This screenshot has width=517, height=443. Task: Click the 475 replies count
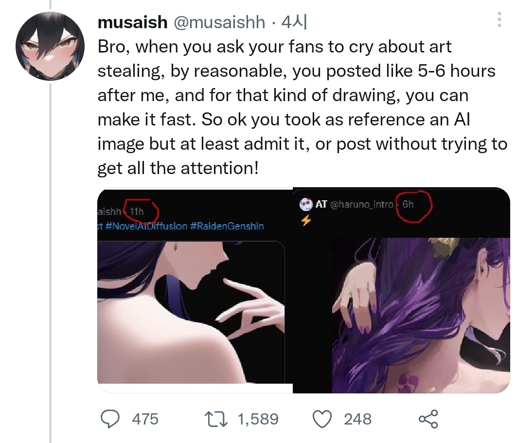pyautogui.click(x=145, y=419)
